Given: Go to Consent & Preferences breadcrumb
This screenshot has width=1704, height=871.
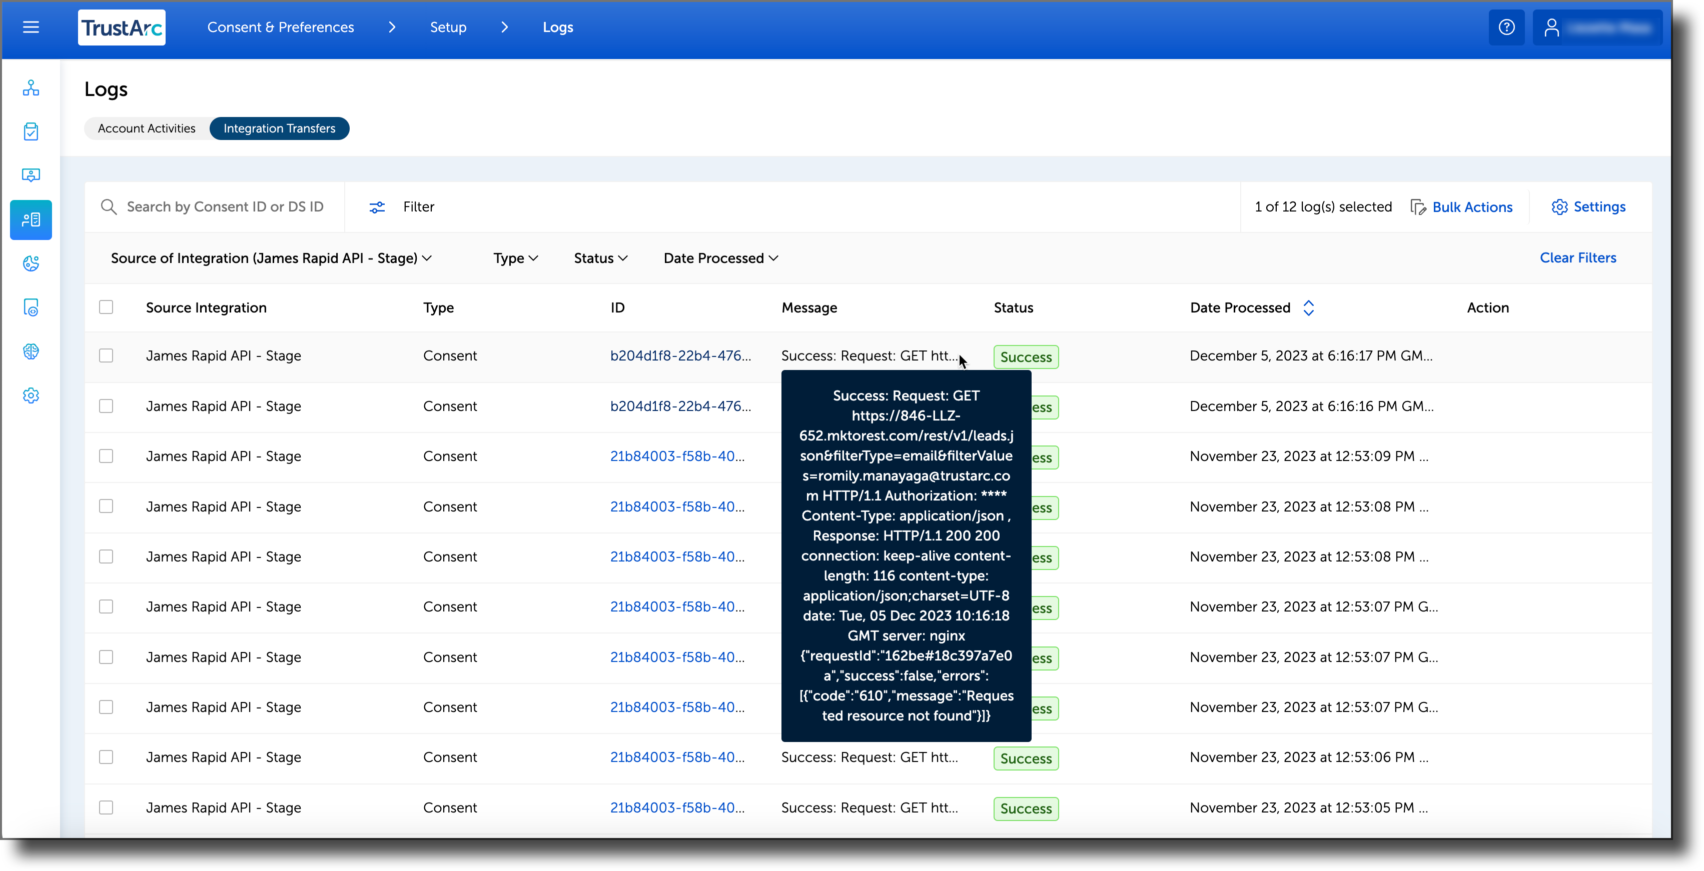Looking at the screenshot, I should (281, 27).
